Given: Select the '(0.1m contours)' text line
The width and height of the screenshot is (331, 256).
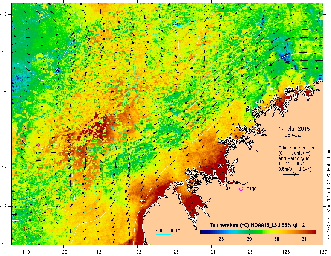Looking at the screenshot, I should 295,153.
